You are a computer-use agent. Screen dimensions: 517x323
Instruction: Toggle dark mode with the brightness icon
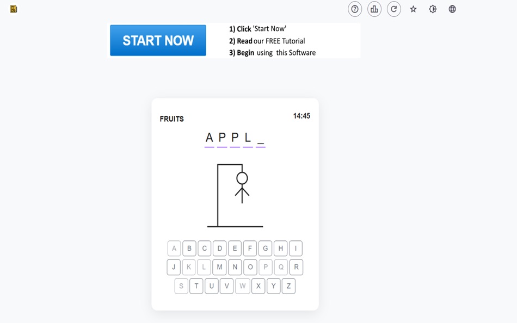coord(433,9)
